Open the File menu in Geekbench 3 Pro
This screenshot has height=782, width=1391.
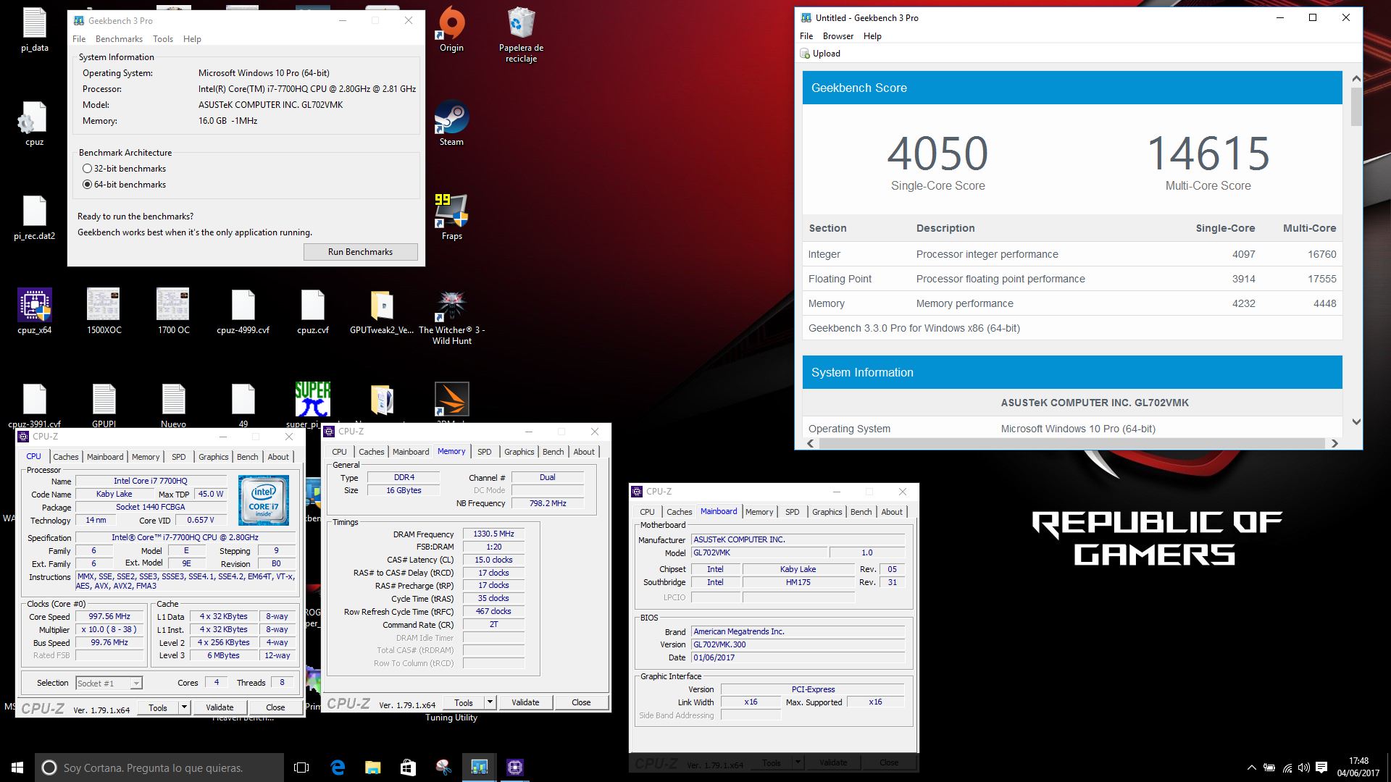click(x=79, y=39)
